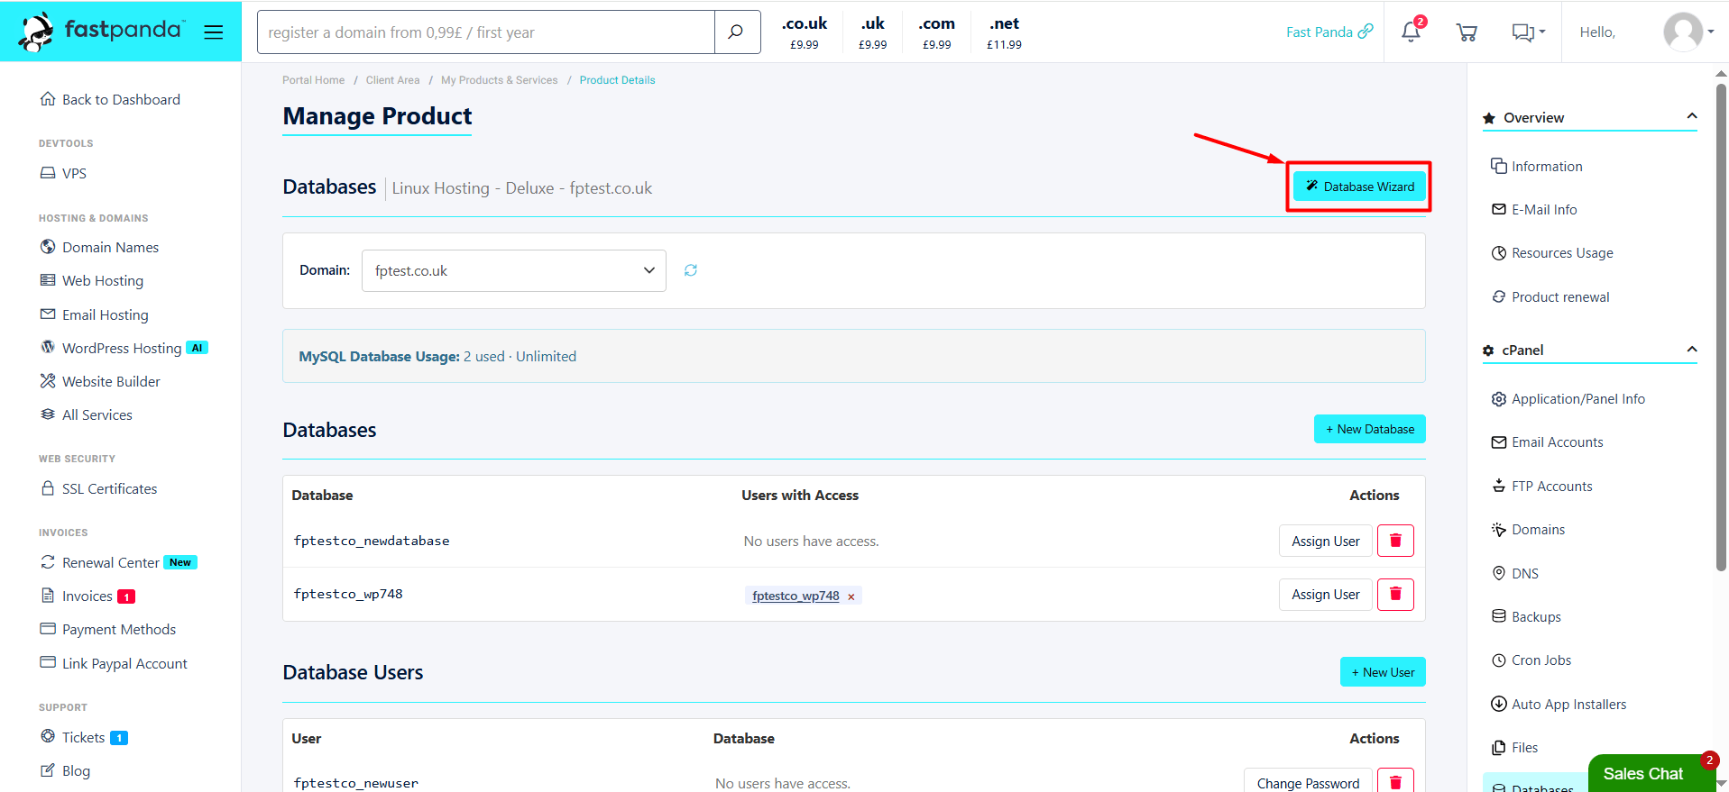The width and height of the screenshot is (1729, 792).
Task: Remove user fptestco_wp748 access tag
Action: point(851,596)
